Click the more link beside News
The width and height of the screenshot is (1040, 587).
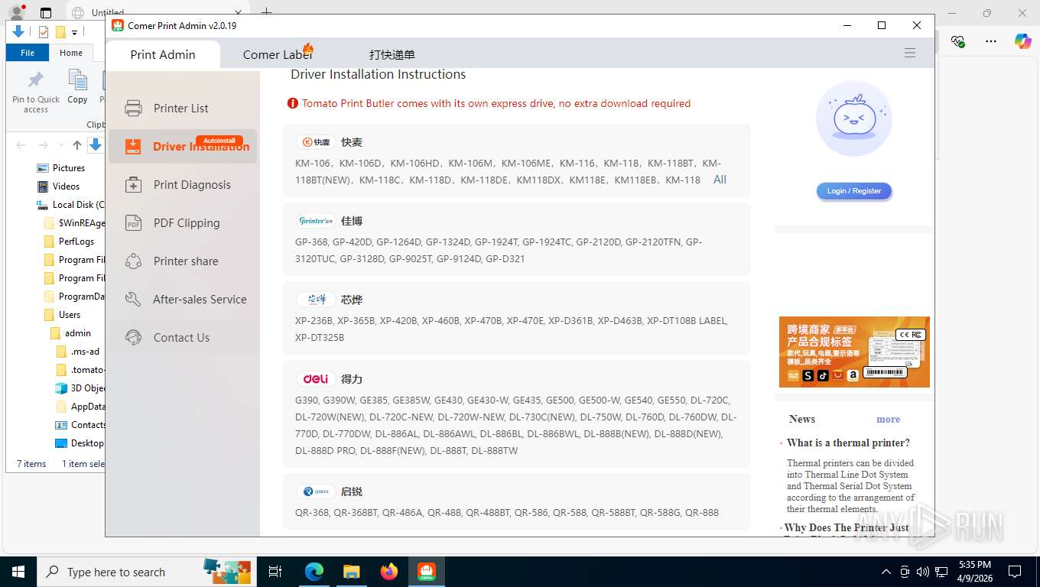pyautogui.click(x=888, y=420)
